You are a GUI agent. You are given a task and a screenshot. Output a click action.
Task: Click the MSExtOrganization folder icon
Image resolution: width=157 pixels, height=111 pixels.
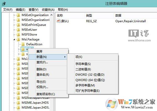pos(18,15)
